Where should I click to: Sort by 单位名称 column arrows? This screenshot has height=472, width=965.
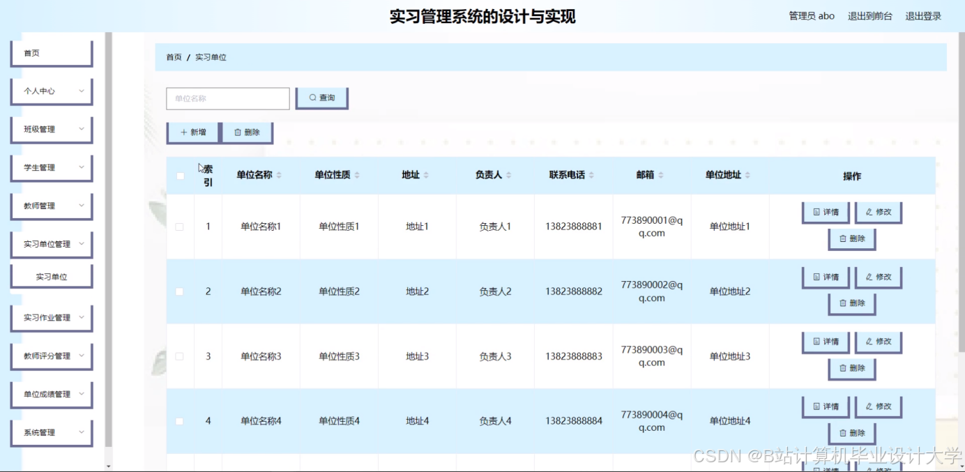(279, 176)
